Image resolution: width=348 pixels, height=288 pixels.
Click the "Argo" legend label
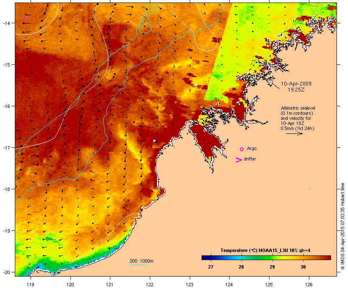pos(252,149)
